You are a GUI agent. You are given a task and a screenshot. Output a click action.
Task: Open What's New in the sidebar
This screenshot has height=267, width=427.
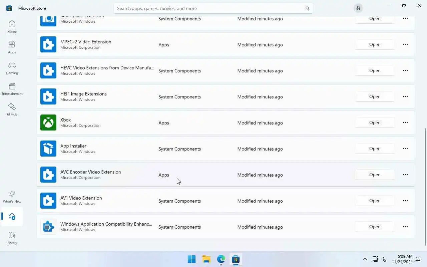click(x=12, y=197)
